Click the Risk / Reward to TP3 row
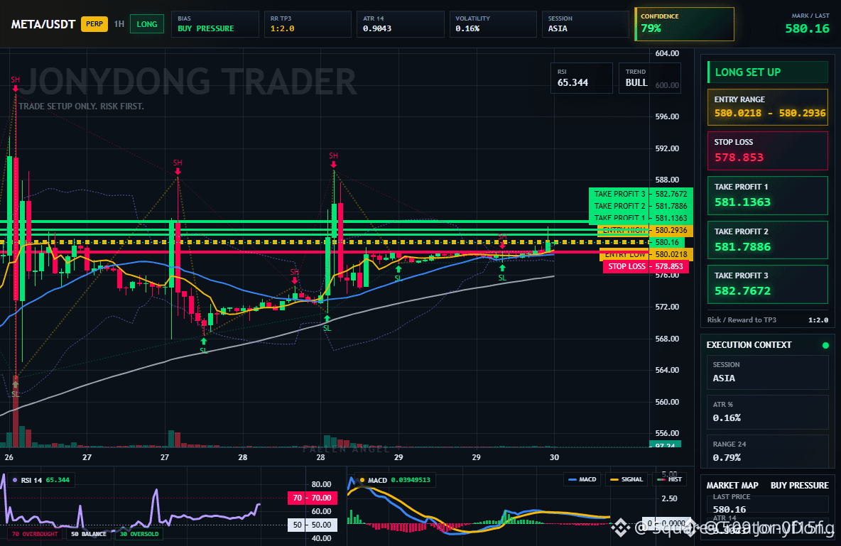 (x=768, y=320)
